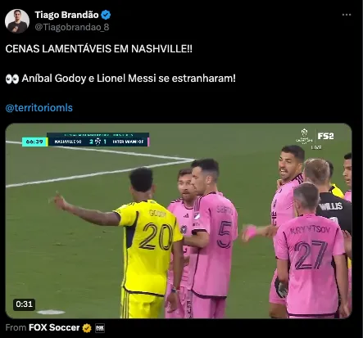
Task: Click the blue verified badge
Action: (106, 15)
